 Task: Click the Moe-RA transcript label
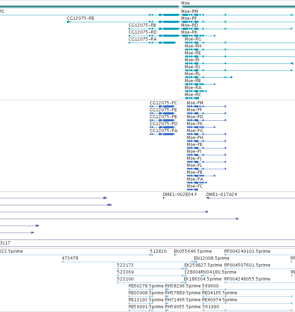click(193, 88)
